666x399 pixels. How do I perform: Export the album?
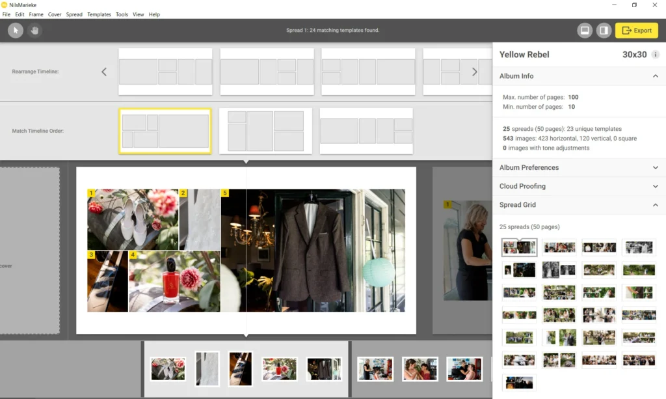click(636, 31)
